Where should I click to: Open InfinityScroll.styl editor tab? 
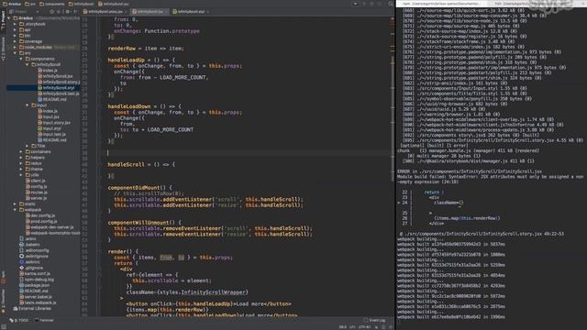pos(191,12)
